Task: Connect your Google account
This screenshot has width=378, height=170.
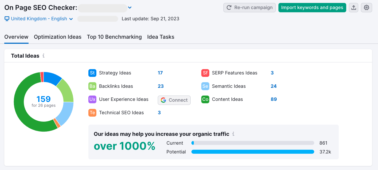Action: (x=174, y=100)
